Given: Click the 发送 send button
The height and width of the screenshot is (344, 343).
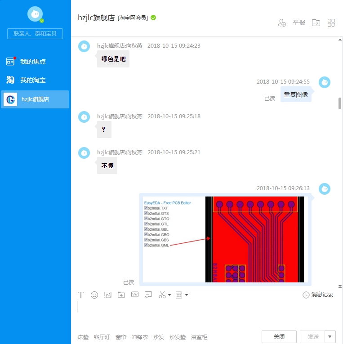Looking at the screenshot, I should [x=313, y=336].
